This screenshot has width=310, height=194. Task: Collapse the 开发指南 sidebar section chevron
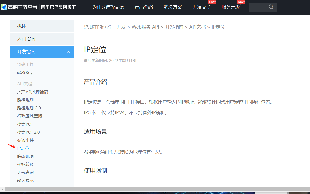(68, 52)
